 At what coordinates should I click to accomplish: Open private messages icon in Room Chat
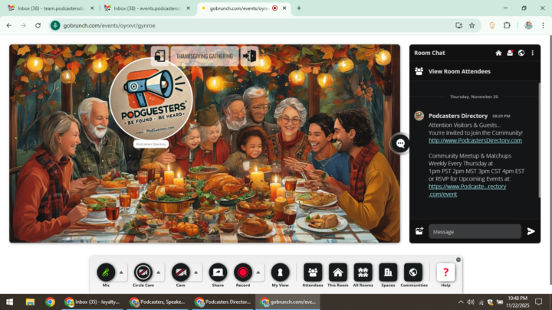(x=510, y=53)
